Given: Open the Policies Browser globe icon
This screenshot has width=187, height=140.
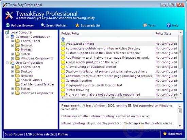Looking at the screenshot, I should coord(8,25).
